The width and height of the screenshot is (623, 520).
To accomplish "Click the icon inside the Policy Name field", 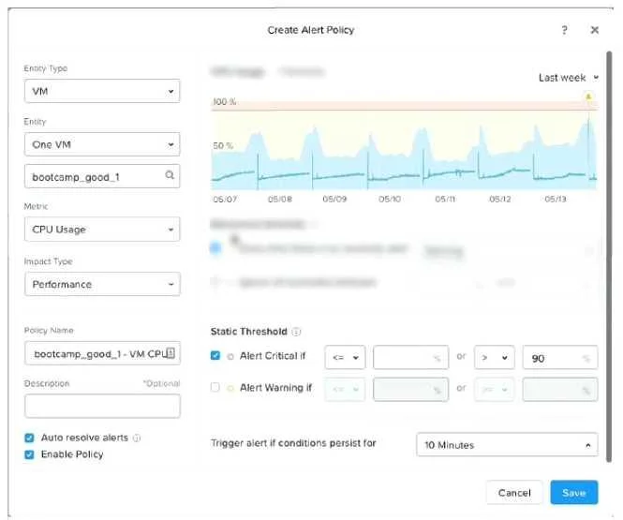I will (171, 353).
